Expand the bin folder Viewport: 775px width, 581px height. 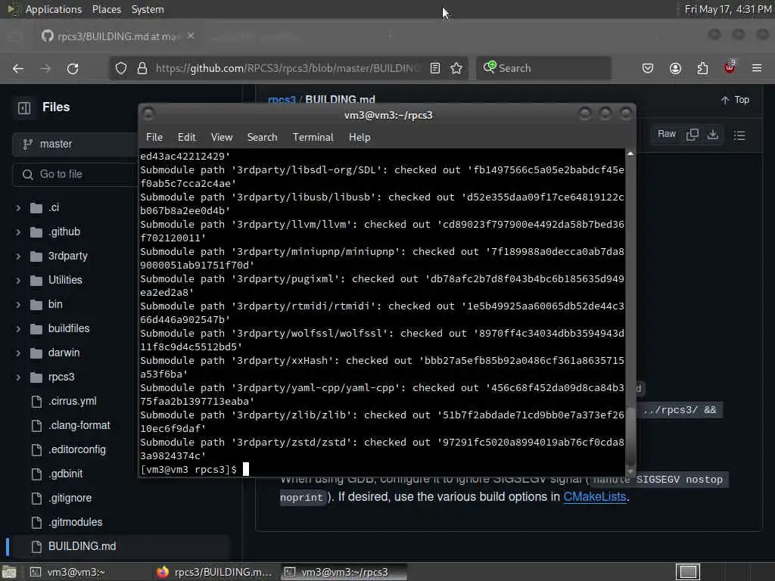[x=18, y=305]
